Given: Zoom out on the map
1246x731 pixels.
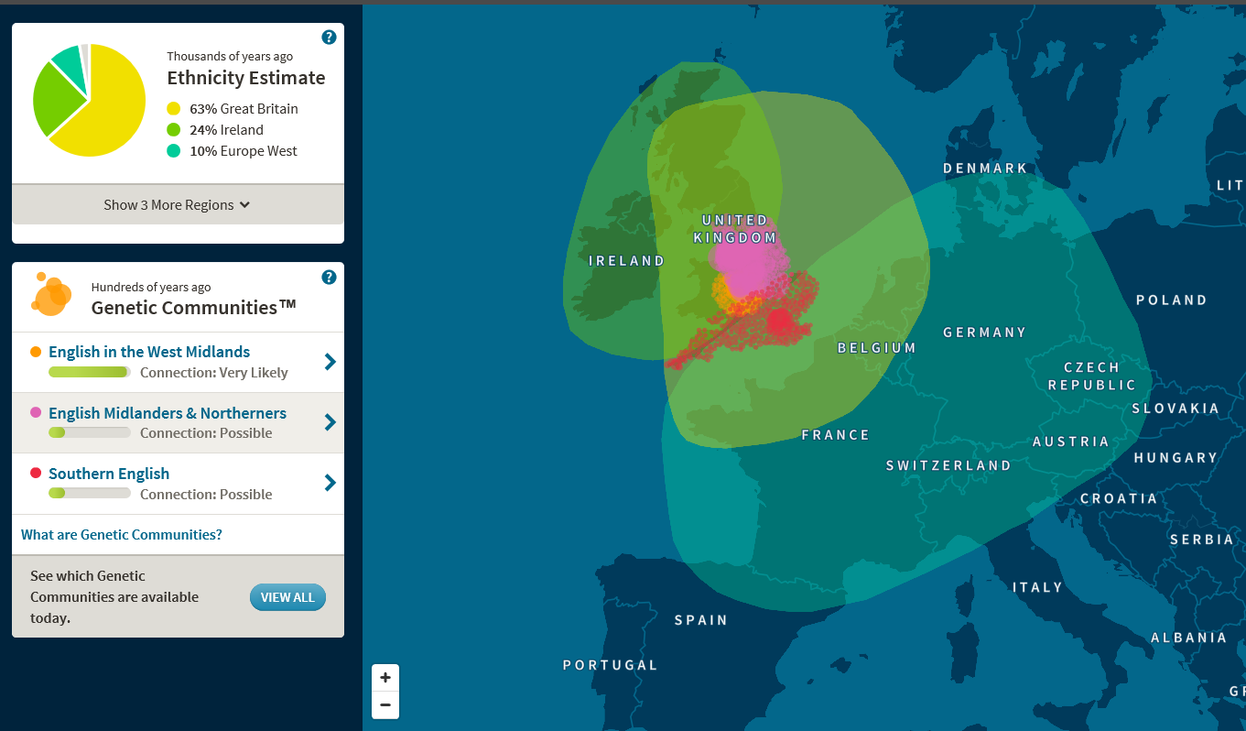Looking at the screenshot, I should 385,704.
